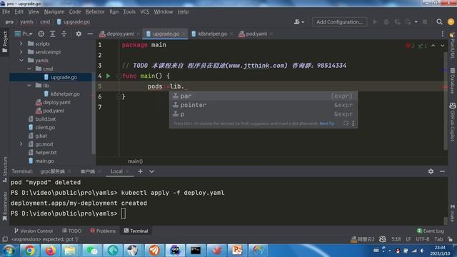Screen dimensions: 457x257
Task: Choose 'pointer' completion suggestion
Action: (263, 105)
